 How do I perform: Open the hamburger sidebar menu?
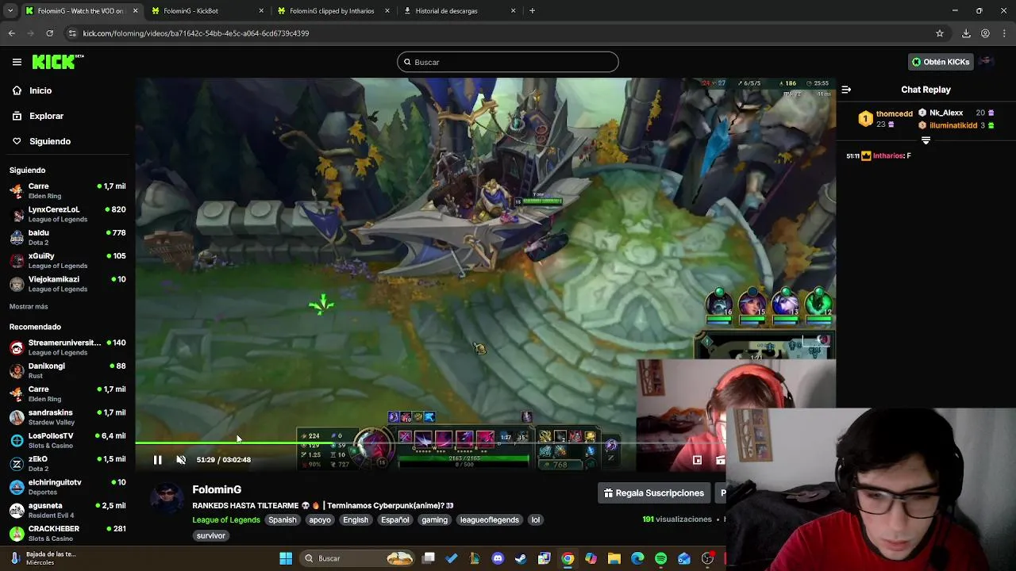[x=17, y=62]
